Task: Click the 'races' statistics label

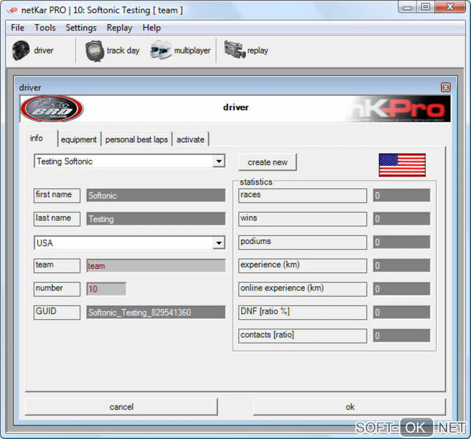Action: tap(302, 196)
